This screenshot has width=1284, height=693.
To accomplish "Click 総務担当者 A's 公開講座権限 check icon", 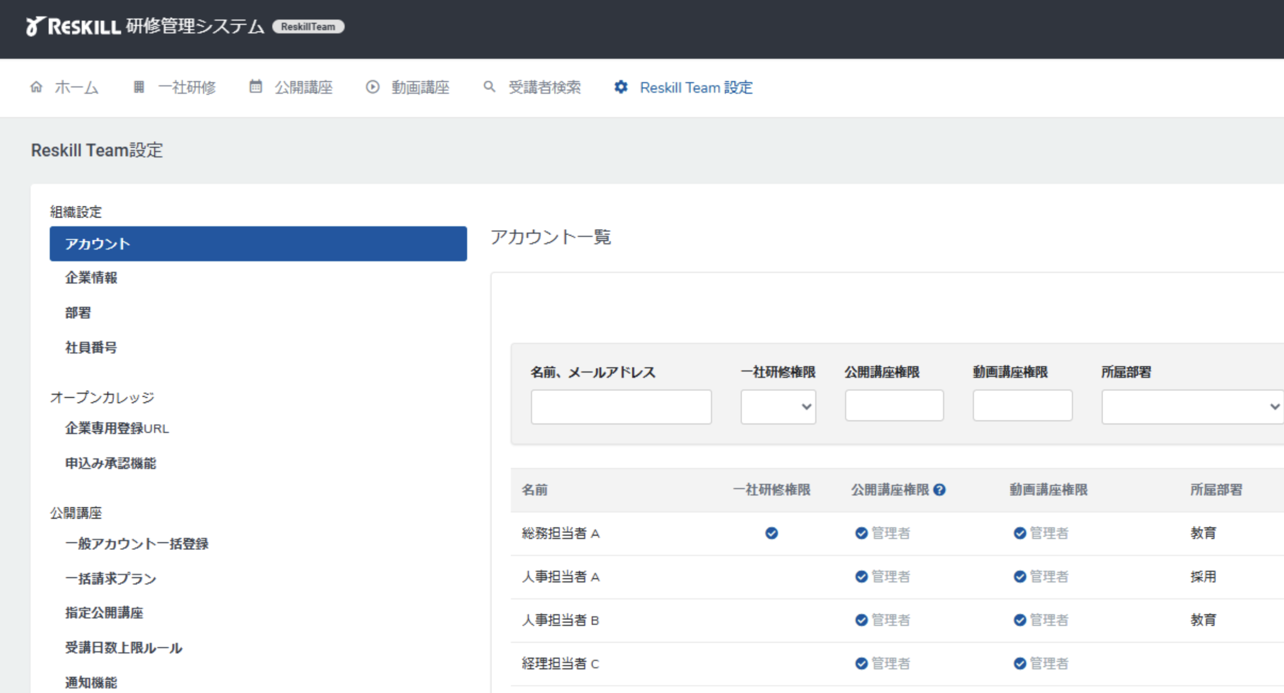I will coord(861,533).
